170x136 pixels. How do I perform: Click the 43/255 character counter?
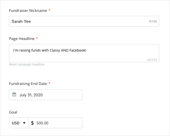(152, 60)
